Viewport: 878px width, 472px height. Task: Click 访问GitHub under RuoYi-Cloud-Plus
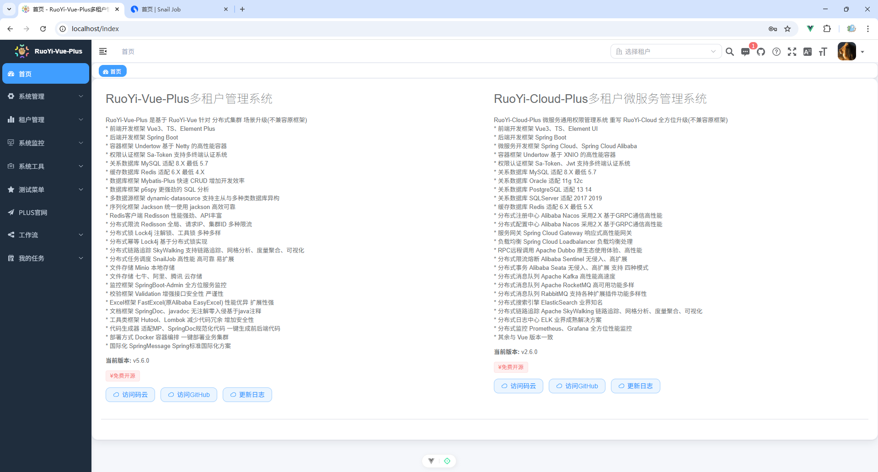pos(577,386)
